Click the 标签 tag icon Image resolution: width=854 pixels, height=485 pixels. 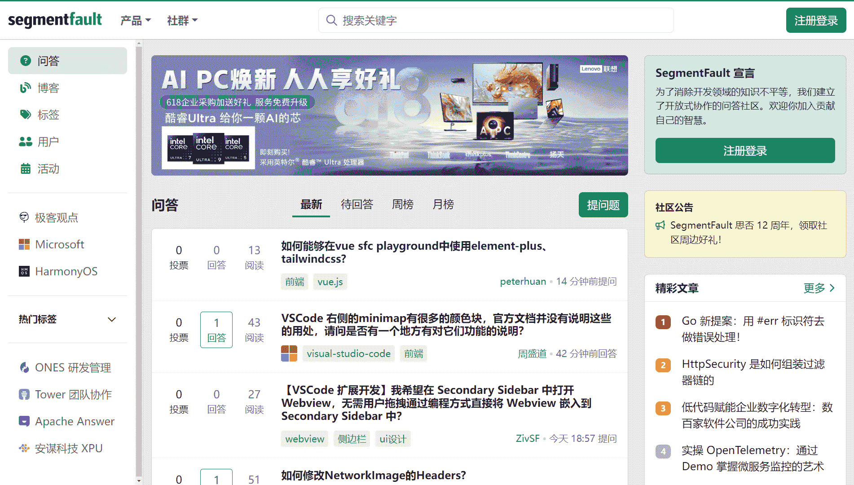(26, 115)
